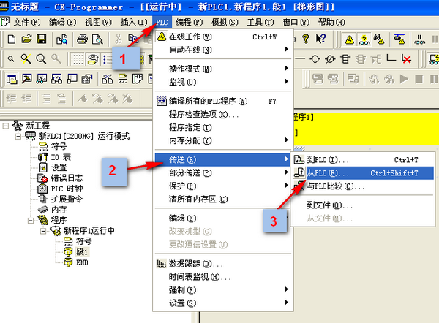Choose 程序指定(T) menu entry

(x=223, y=128)
